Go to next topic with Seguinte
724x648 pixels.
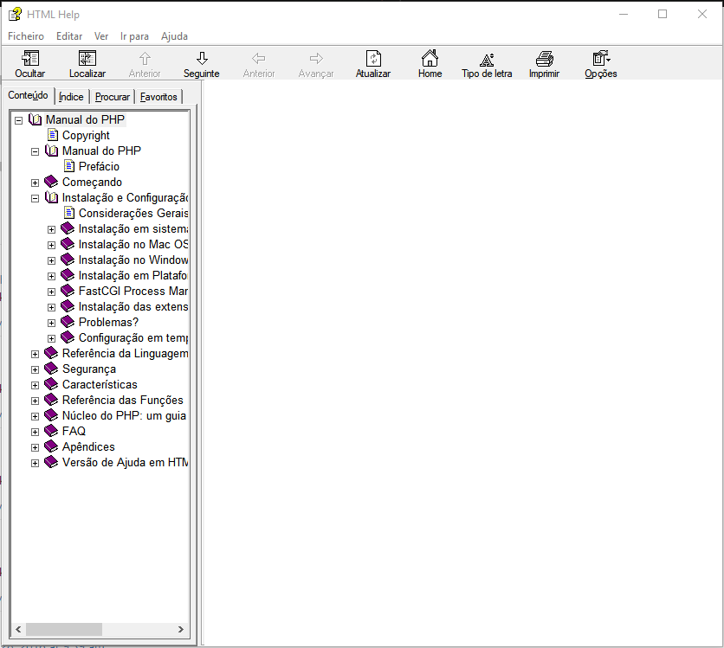201,59
